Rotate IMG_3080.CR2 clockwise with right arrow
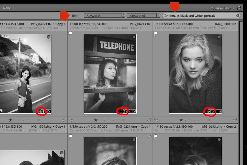The image size is (247, 165). (235, 120)
